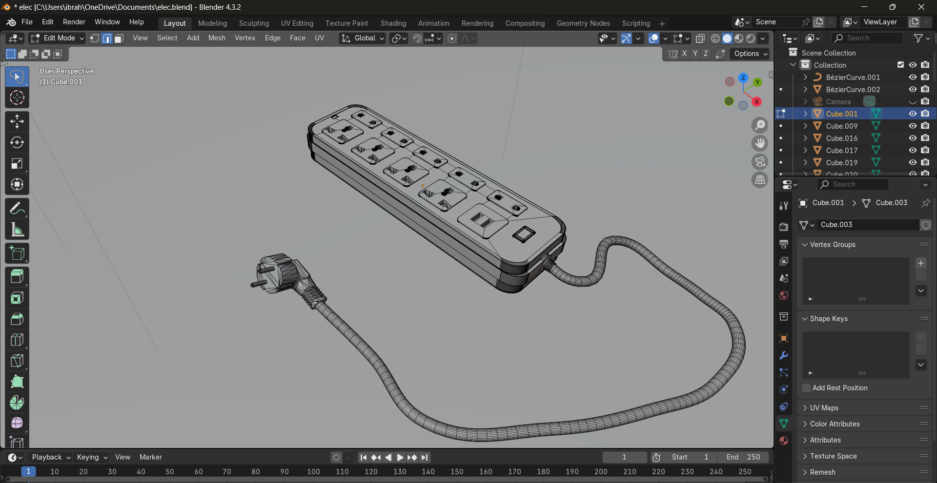Select the Knife tool
Screen dimensions: 937x483
pos(17,361)
